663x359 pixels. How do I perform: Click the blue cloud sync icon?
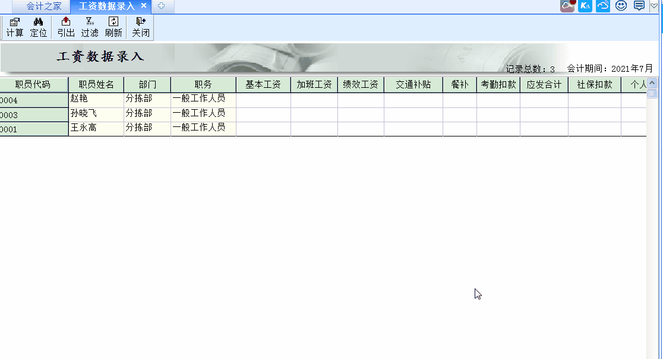click(x=602, y=6)
